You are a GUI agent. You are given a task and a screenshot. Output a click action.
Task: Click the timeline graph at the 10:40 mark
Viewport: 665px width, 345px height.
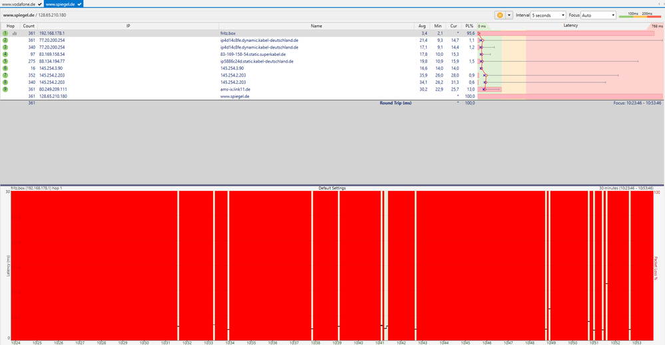pos(358,265)
